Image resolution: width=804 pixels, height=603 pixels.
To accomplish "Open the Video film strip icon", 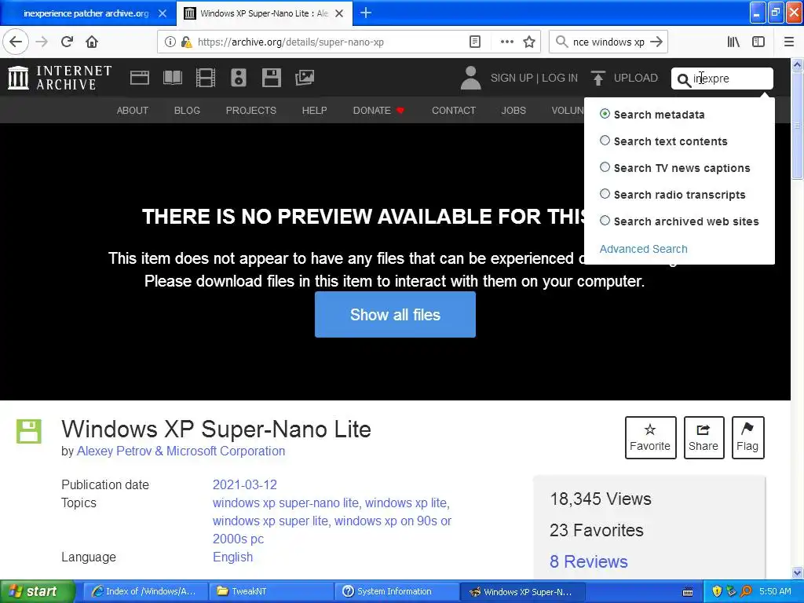I will click(206, 78).
